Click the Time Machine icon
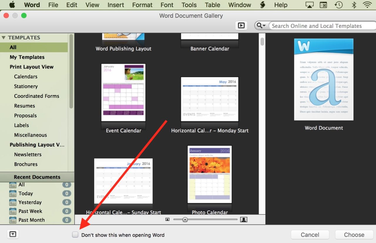 tap(339, 5)
